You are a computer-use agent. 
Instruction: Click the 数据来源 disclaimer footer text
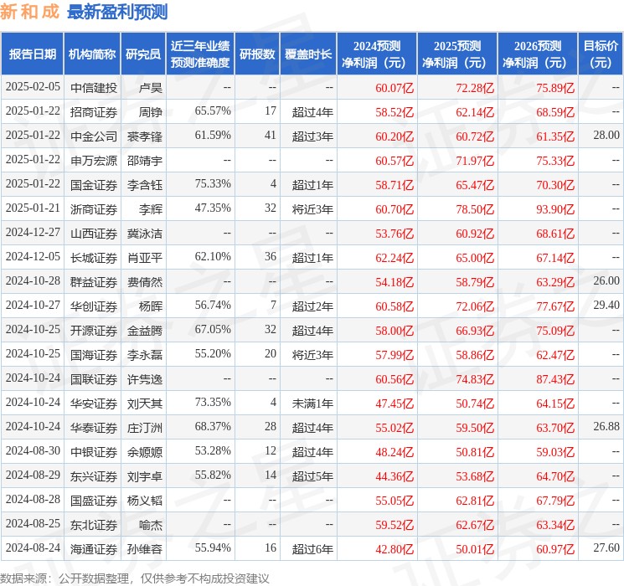(135, 578)
